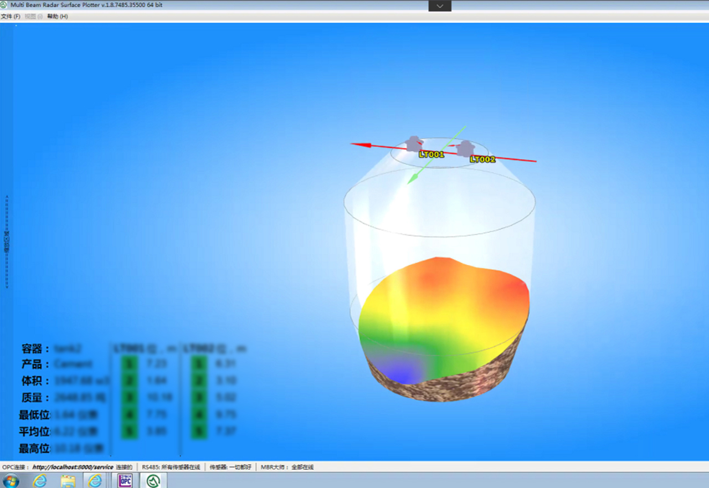Click the RS485 status in the status bar
The width and height of the screenshot is (709, 488).
[171, 467]
